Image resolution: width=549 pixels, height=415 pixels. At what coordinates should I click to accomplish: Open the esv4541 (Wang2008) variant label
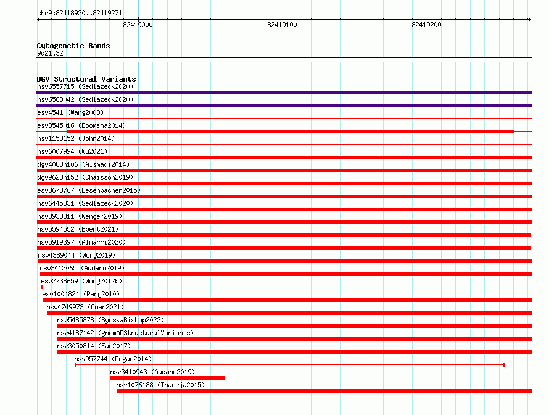tap(70, 112)
